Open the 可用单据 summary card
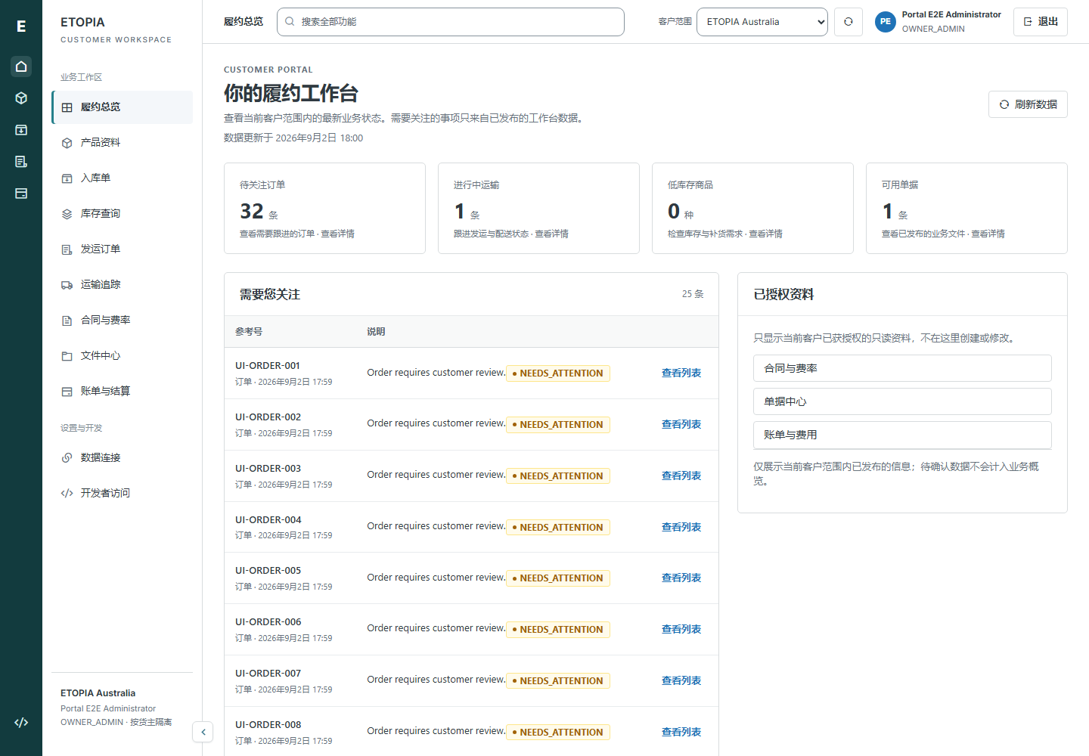Viewport: 1089px width, 756px height. point(966,208)
